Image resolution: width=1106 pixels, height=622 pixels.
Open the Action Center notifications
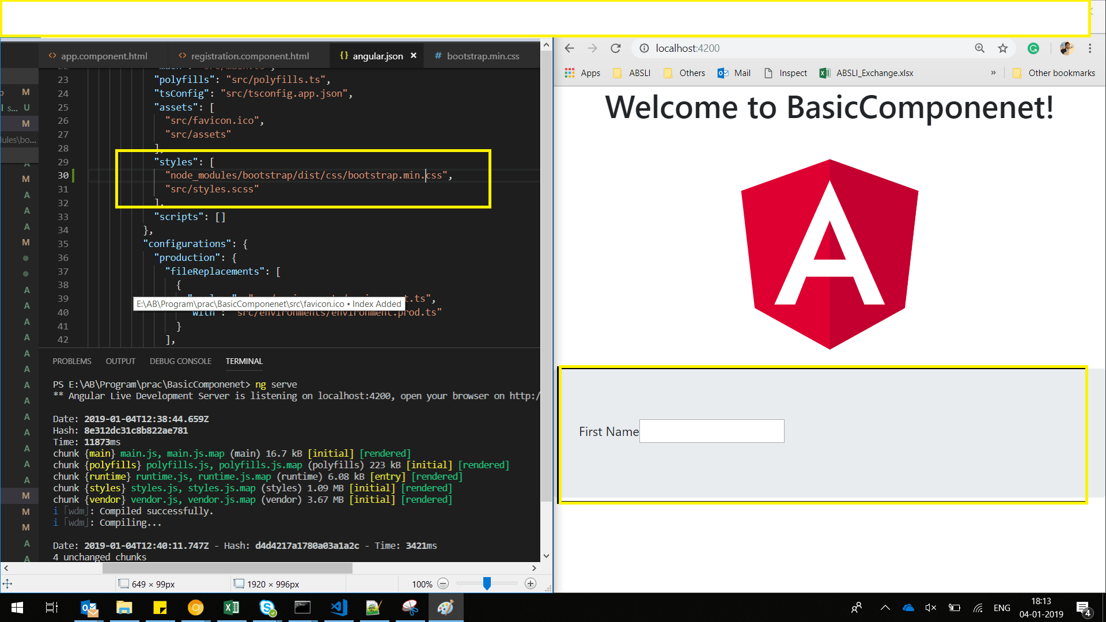point(1083,608)
